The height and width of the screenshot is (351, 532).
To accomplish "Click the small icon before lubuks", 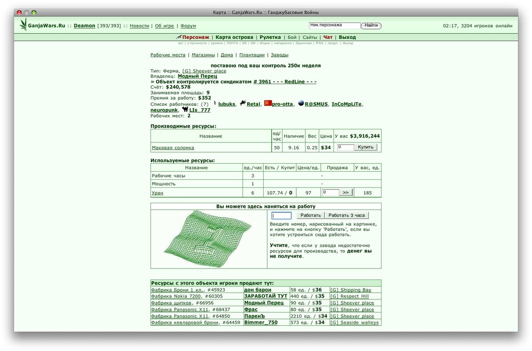I will tap(215, 103).
